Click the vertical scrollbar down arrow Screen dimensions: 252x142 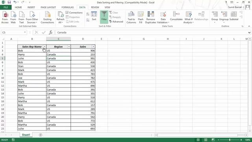(x=250, y=131)
